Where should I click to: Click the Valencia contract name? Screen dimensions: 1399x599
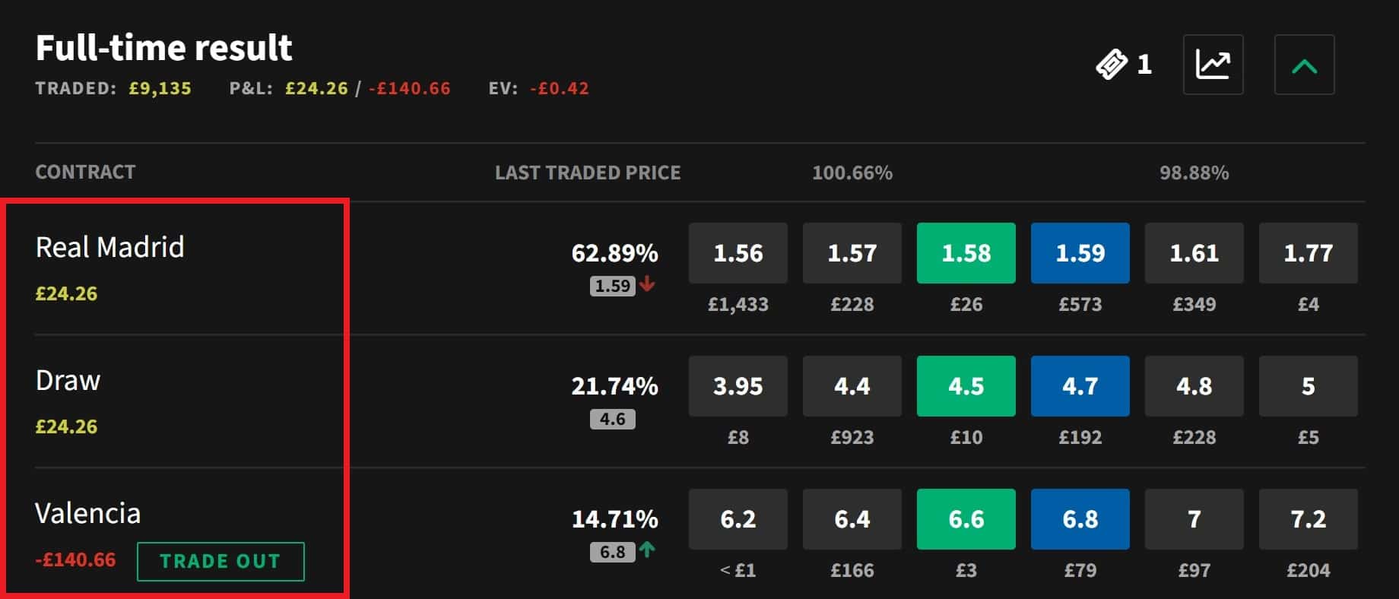click(88, 514)
